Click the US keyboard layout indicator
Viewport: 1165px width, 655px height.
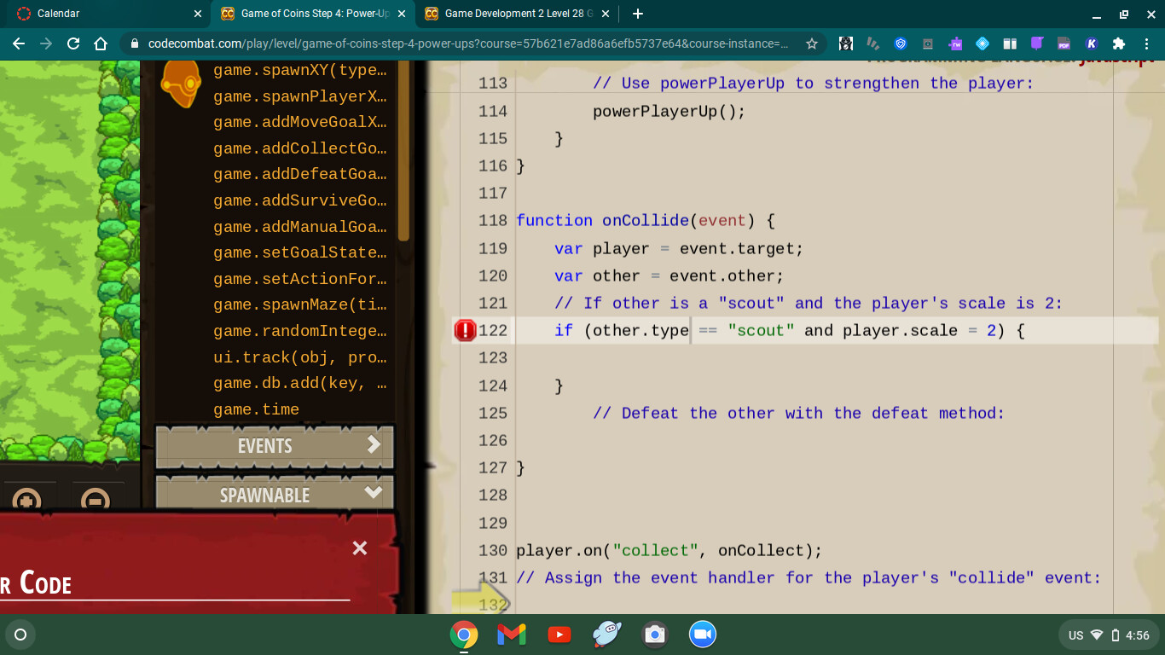[1076, 635]
